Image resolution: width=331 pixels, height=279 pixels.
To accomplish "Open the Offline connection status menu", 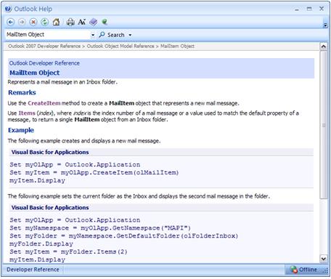I will (x=303, y=270).
